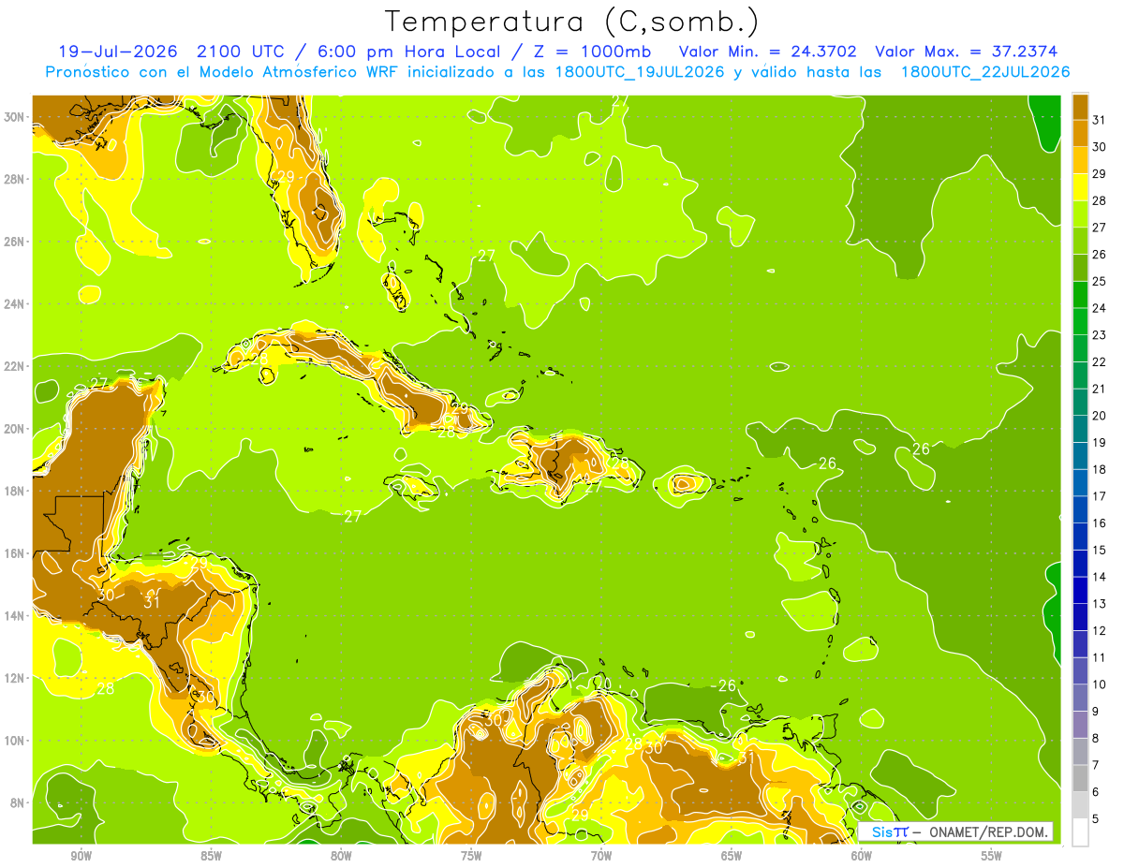Select color scale value '12'

[1099, 630]
